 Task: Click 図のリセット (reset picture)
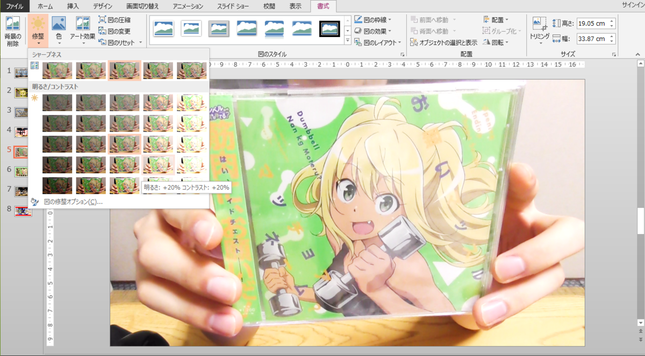[117, 42]
